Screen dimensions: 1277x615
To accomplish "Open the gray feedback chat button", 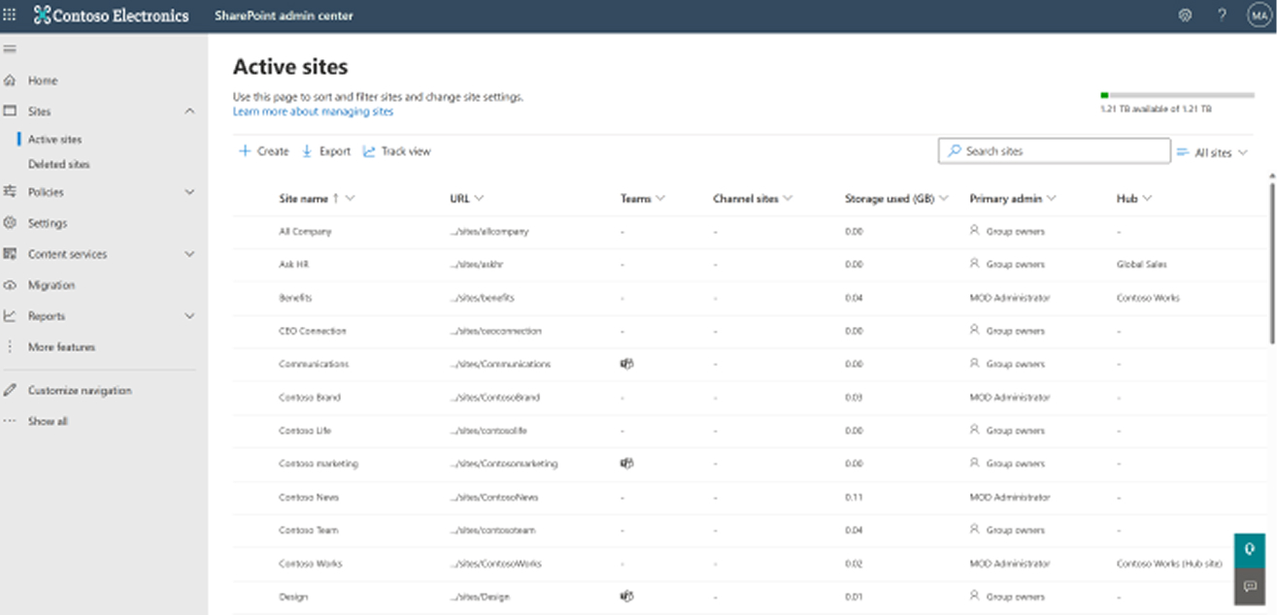I will [x=1250, y=587].
